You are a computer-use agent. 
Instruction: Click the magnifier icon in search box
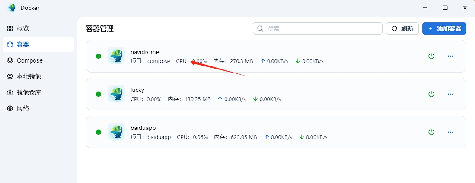[260, 28]
